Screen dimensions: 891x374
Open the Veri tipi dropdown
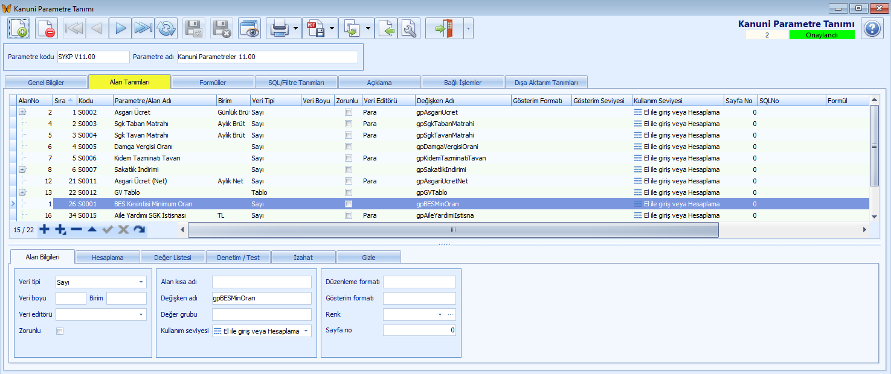pos(141,282)
